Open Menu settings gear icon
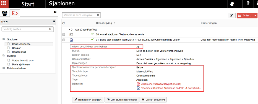 (54, 21)
